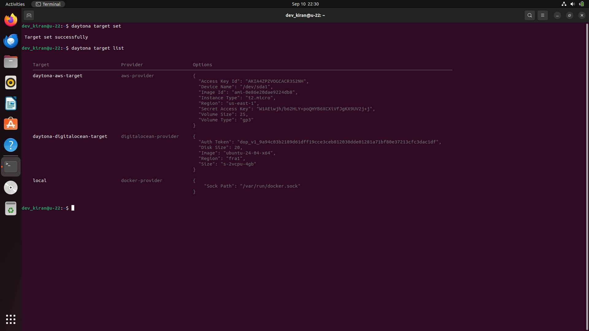Click the docker-provider cell
The width and height of the screenshot is (589, 331).
[x=141, y=181]
